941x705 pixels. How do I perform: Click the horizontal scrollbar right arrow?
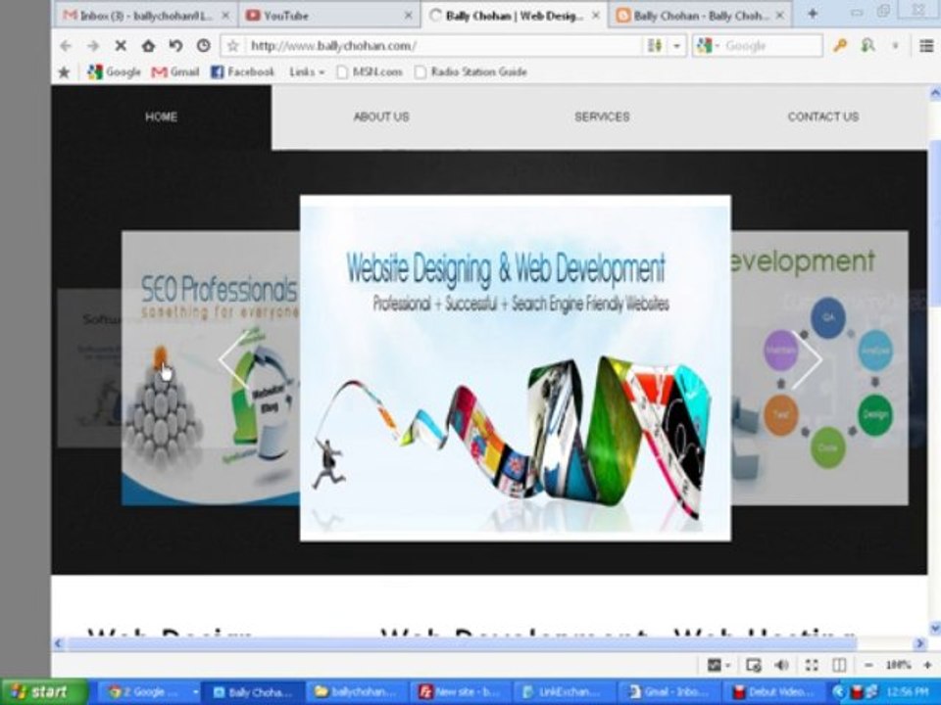920,644
